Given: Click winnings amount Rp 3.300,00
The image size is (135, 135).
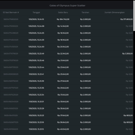Looking at the screenshot, I should pos(128,54).
